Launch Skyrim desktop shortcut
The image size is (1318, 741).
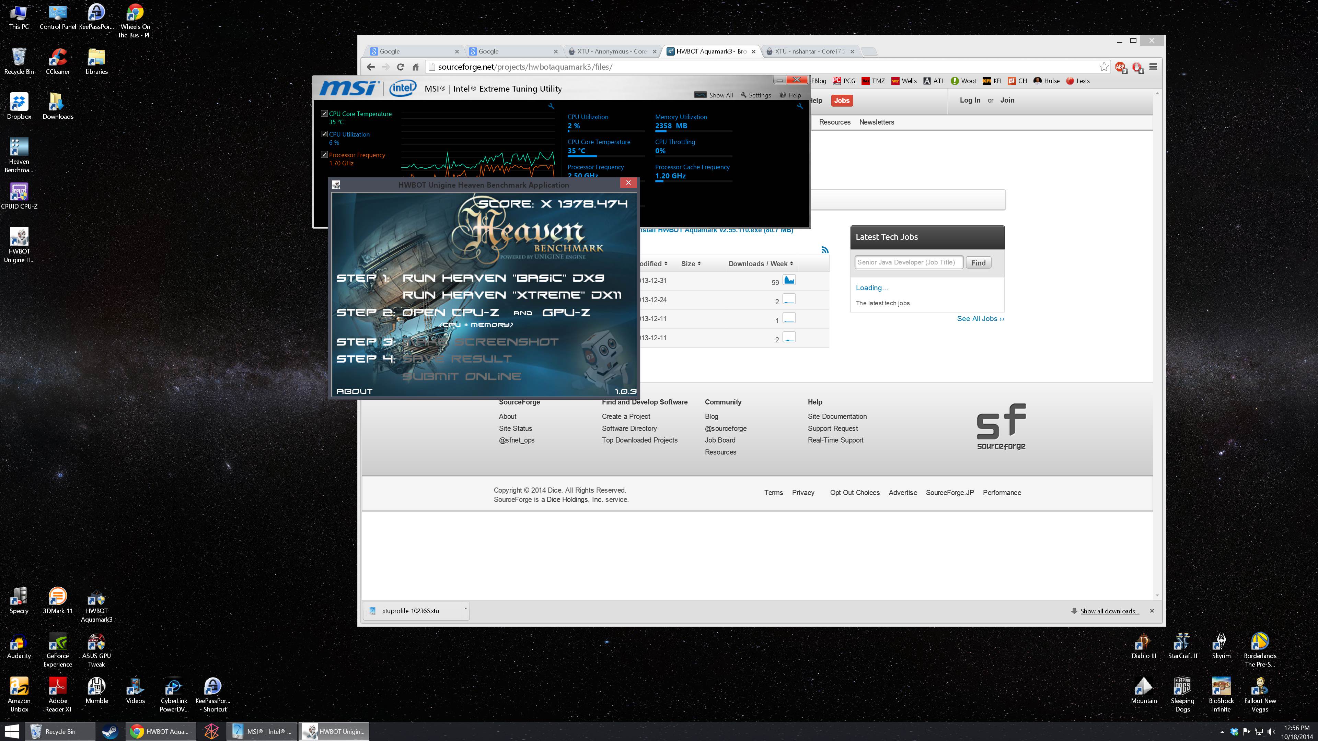click(x=1221, y=645)
